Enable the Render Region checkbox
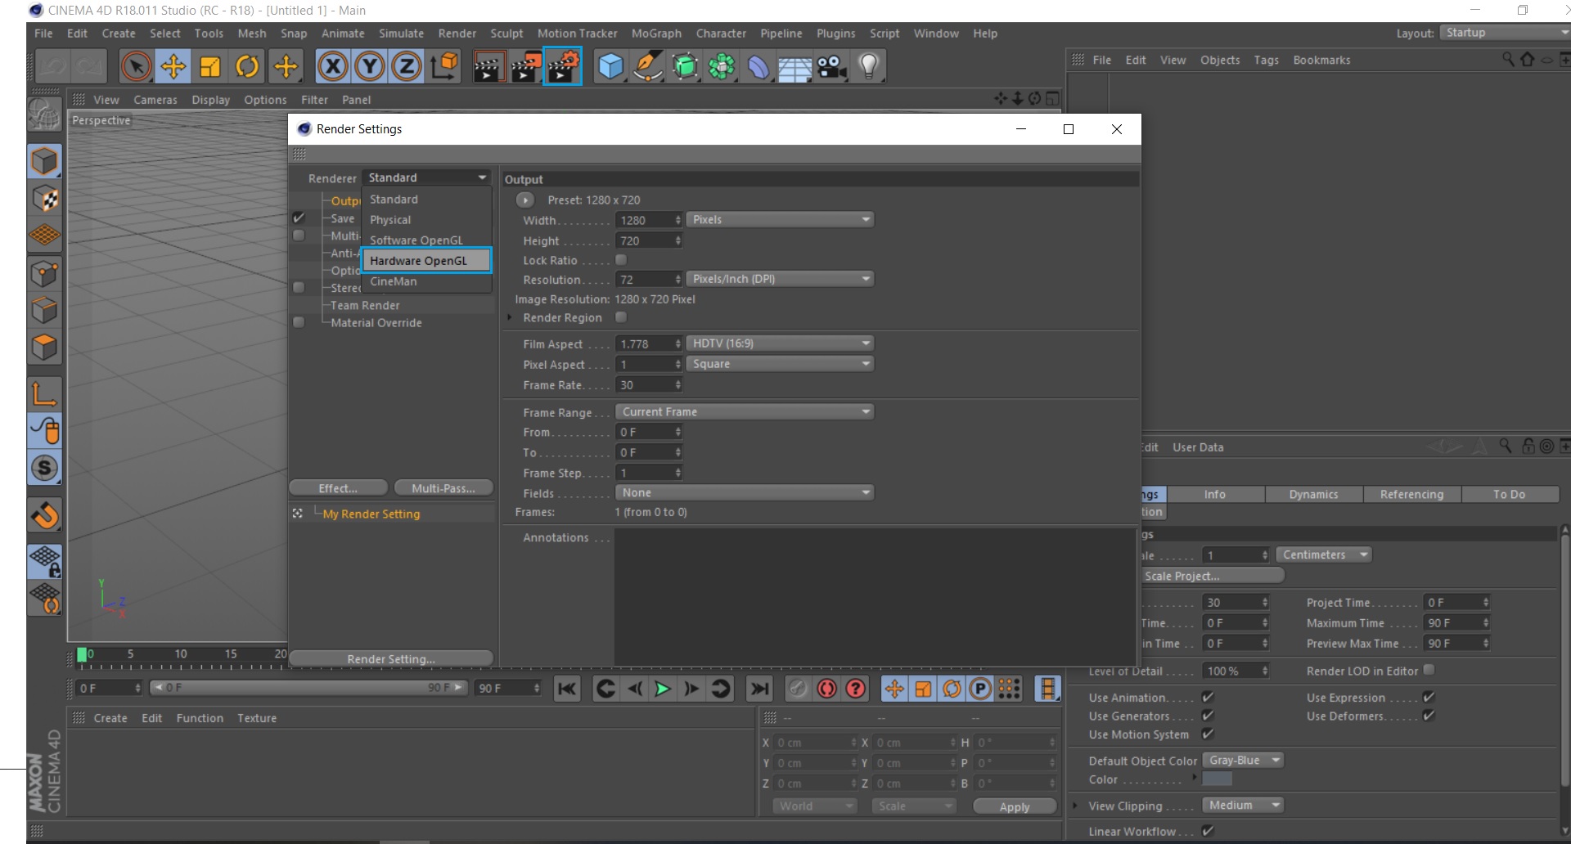 (621, 317)
